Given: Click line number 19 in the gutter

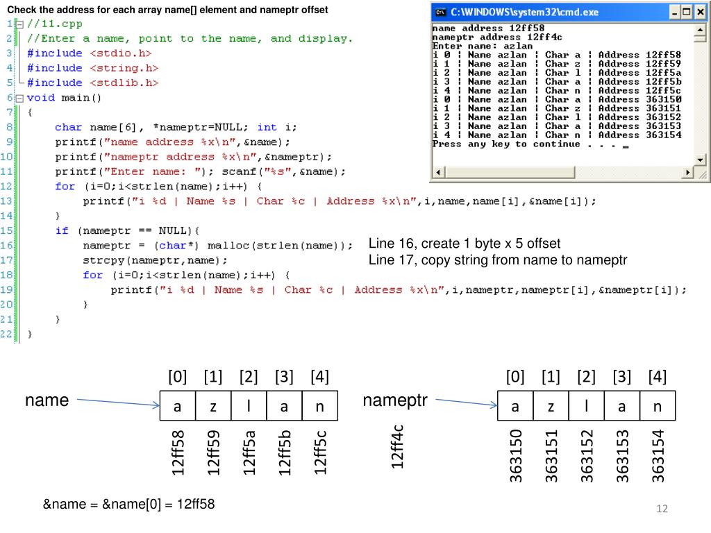Looking at the screenshot, I should tap(7, 290).
